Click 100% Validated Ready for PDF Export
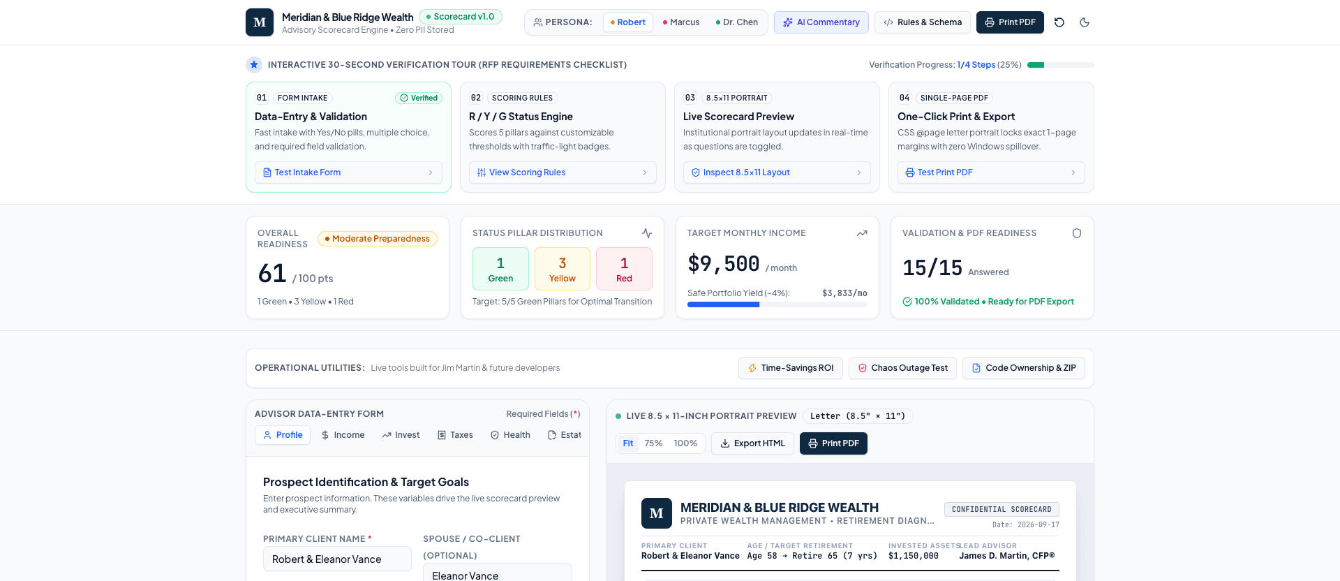 click(988, 302)
